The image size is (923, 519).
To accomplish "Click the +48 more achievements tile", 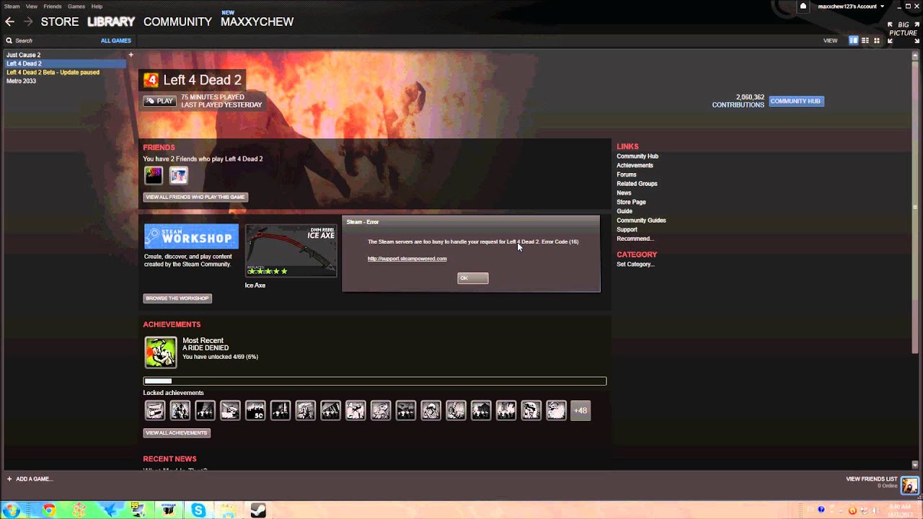I will (580, 410).
